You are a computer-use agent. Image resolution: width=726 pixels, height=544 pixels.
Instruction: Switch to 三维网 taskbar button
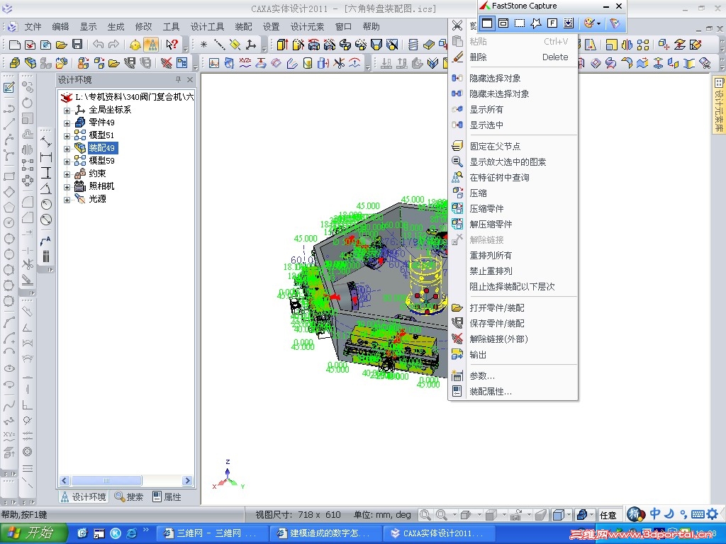pos(211,533)
